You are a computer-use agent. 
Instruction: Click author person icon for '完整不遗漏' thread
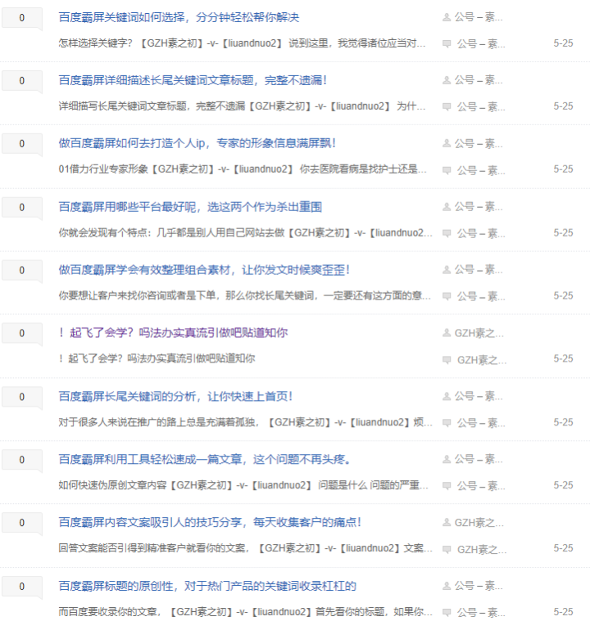[447, 80]
